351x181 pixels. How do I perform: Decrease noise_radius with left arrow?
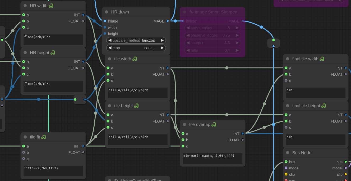click(x=188, y=28)
